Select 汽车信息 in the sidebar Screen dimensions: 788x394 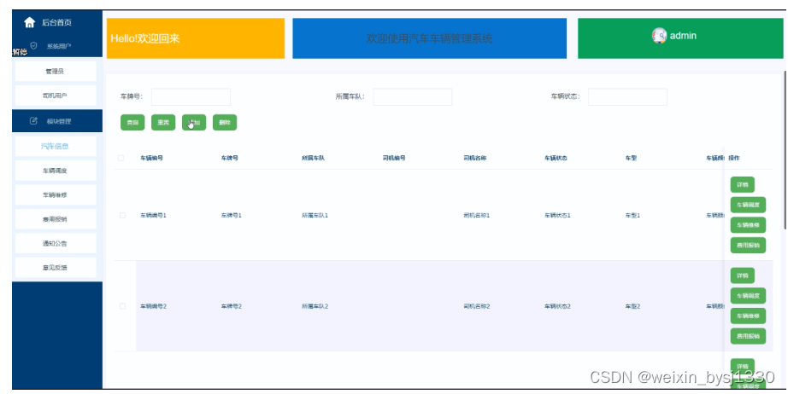(x=56, y=147)
